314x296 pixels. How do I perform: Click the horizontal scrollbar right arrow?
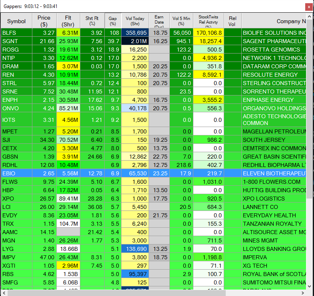tap(303, 293)
